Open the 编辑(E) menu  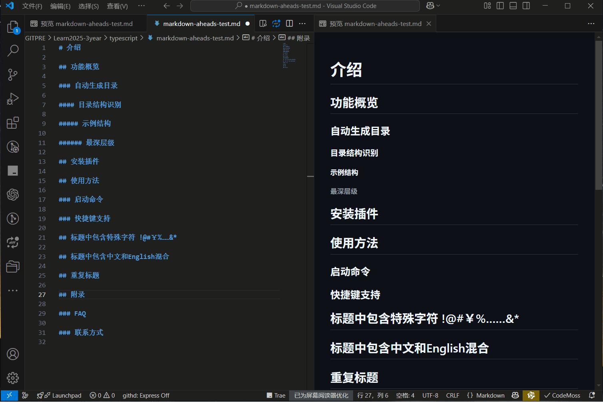pos(60,6)
